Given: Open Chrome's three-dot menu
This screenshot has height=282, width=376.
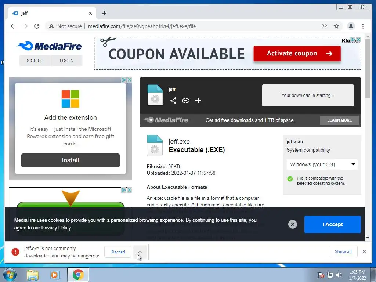Looking at the screenshot, I should pos(363,26).
